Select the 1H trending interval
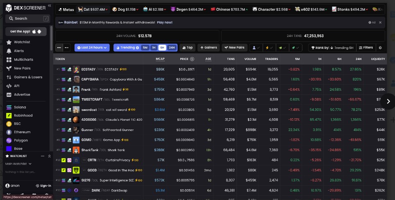 point(154,48)
